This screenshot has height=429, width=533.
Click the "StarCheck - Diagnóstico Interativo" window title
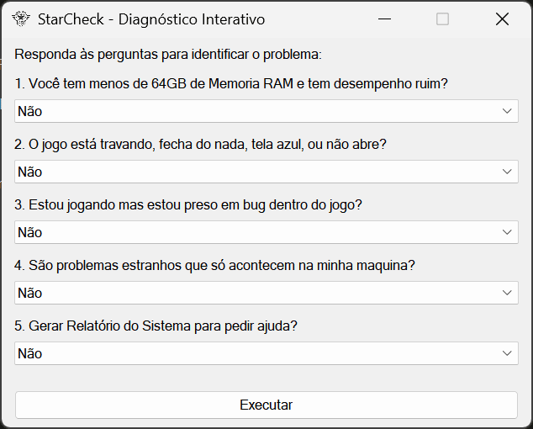[x=151, y=19]
